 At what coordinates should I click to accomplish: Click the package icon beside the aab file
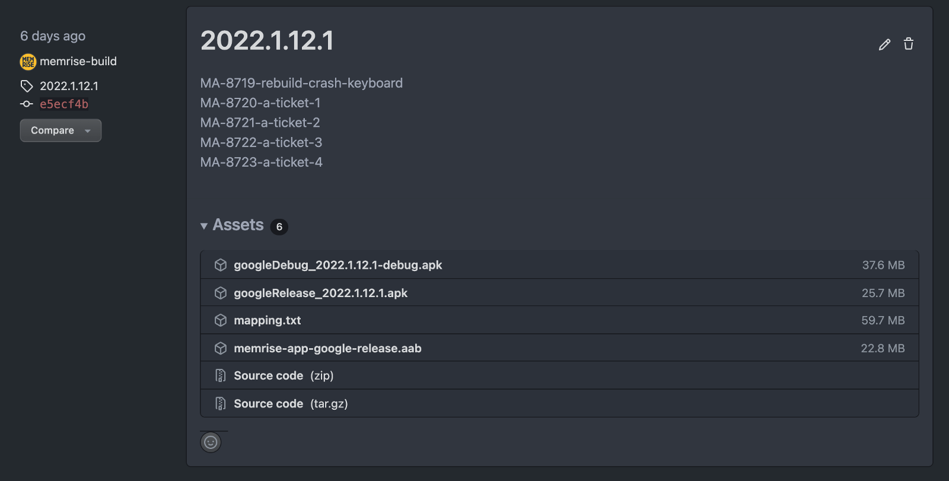[x=220, y=348]
